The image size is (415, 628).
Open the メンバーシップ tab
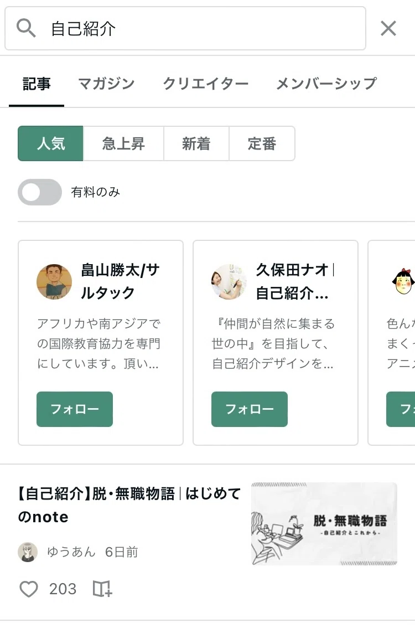click(x=326, y=84)
